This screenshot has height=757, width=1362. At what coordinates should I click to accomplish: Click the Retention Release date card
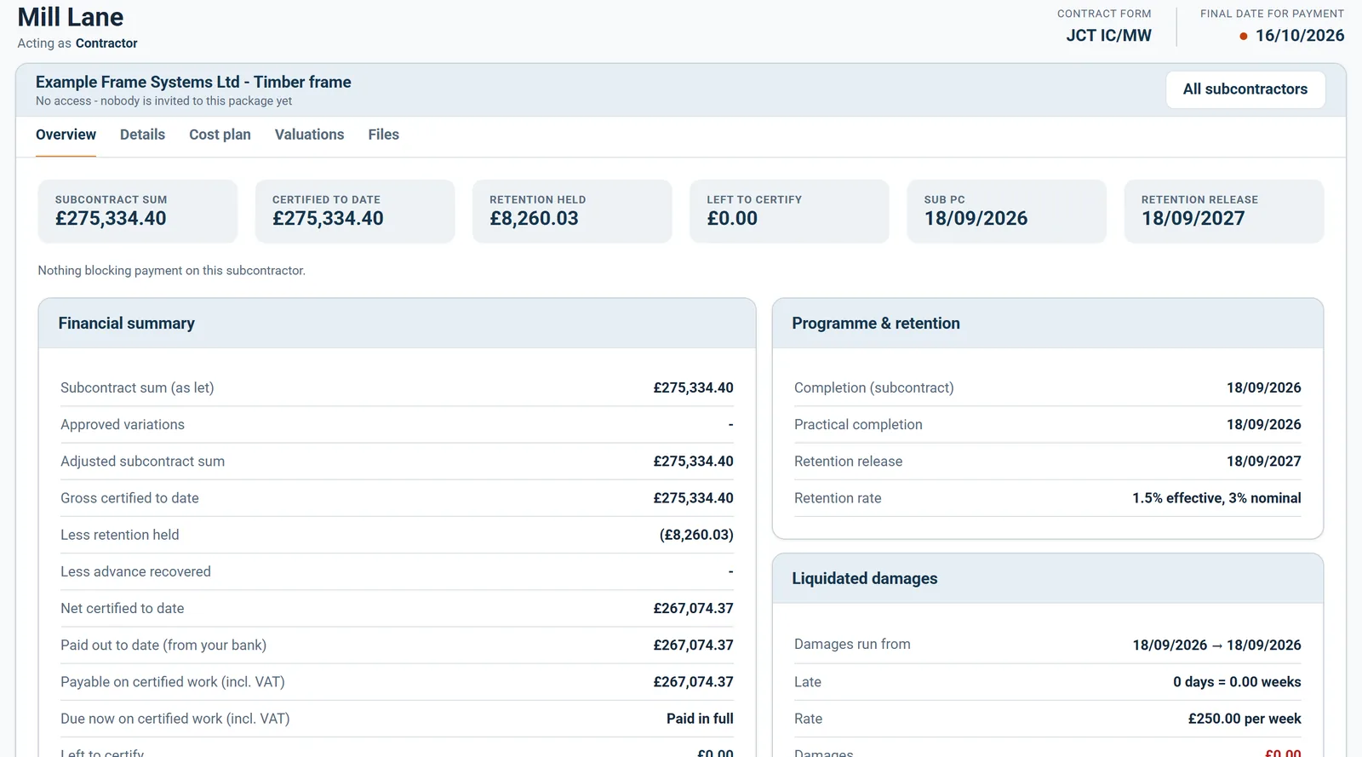[1224, 211]
